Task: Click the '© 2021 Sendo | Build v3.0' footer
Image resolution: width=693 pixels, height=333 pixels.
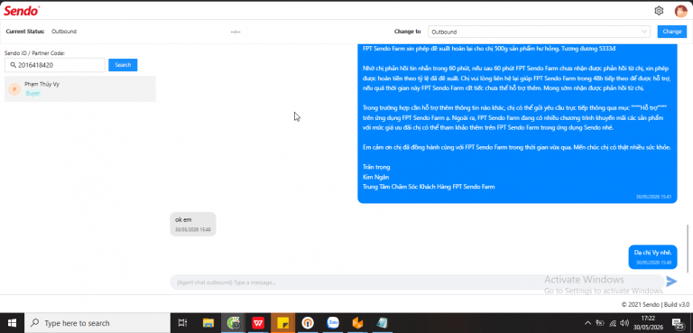Action: click(x=655, y=304)
